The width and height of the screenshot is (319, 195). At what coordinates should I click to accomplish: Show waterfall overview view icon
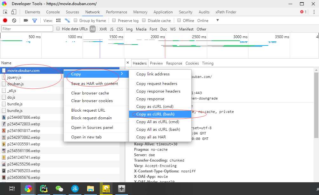tap(67, 20)
